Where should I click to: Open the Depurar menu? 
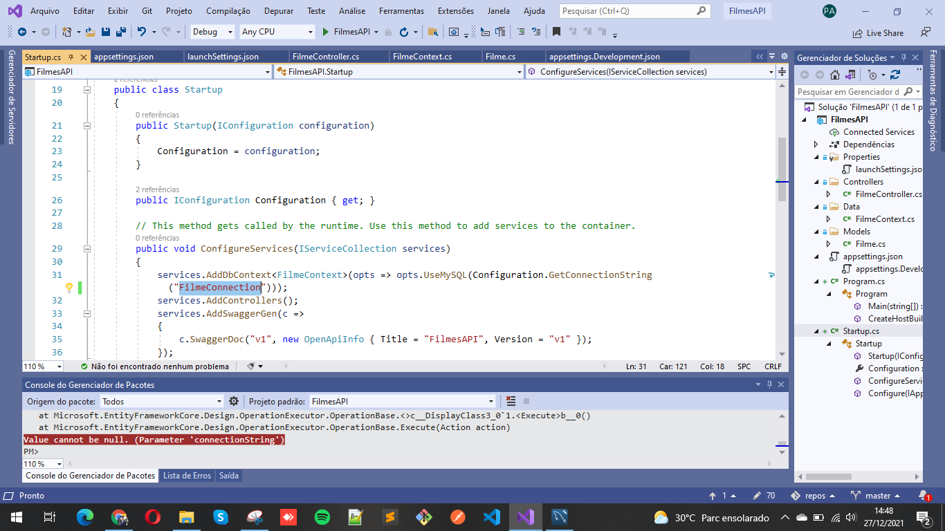pyautogui.click(x=279, y=11)
